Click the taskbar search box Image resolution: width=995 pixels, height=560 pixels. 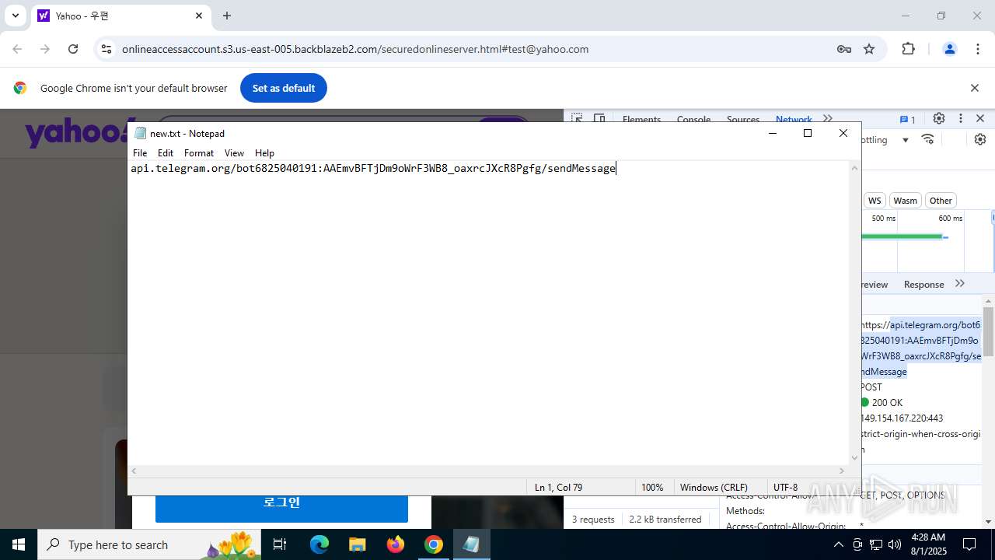(150, 544)
